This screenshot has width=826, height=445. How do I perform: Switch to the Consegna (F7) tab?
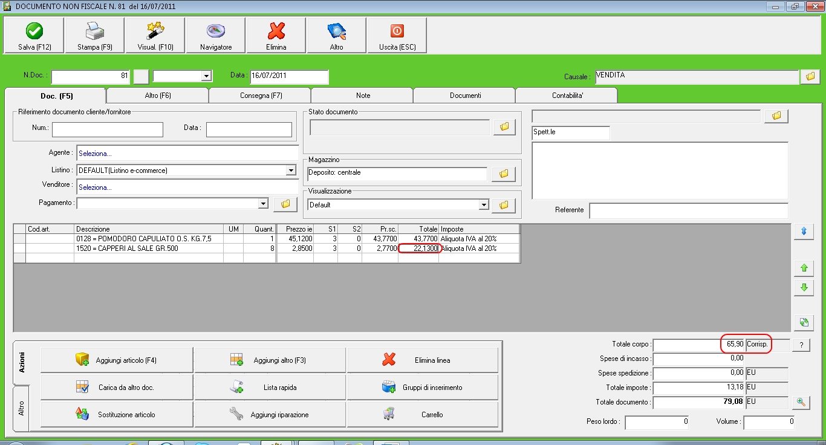(261, 96)
